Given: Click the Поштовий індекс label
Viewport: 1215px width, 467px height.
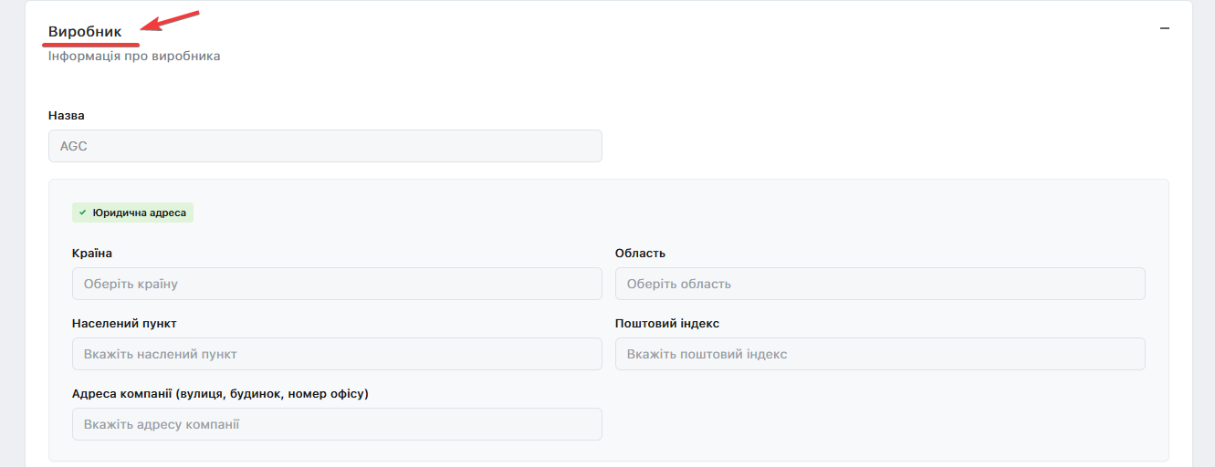Looking at the screenshot, I should (x=667, y=323).
